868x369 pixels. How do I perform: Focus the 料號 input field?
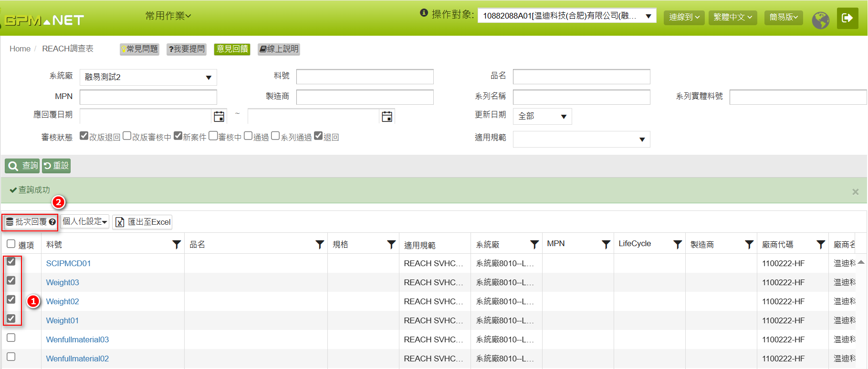pos(365,77)
